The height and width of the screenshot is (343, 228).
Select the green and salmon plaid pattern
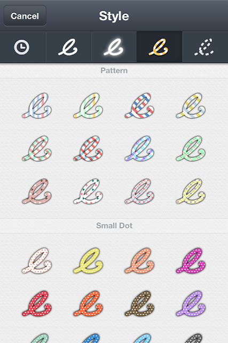click(x=37, y=148)
